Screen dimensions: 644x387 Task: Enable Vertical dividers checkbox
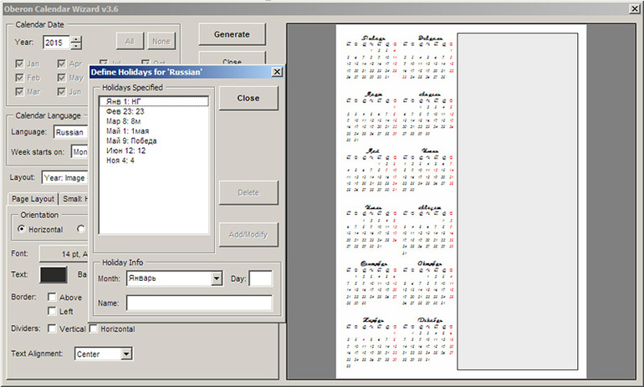[52, 328]
